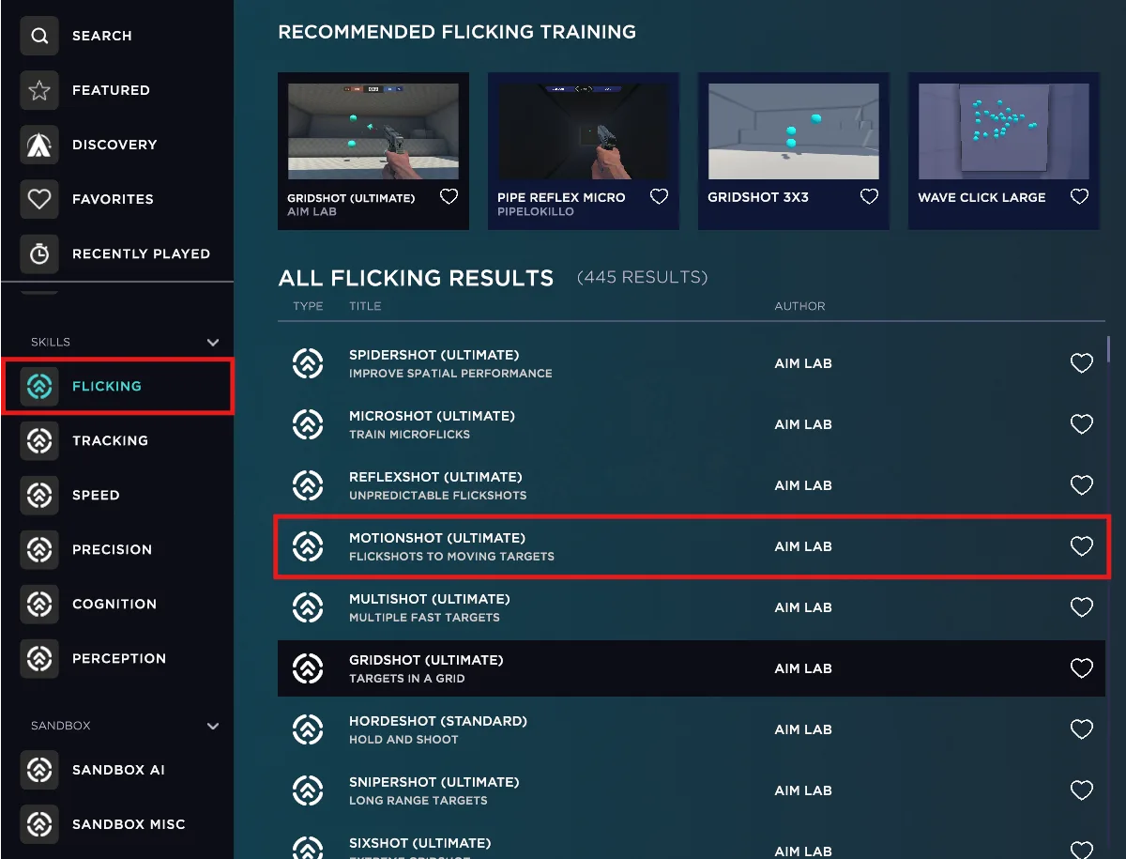This screenshot has height=859, width=1126.
Task: Toggle favorite heart on Gridshot 3x3 card
Action: pyautogui.click(x=869, y=197)
